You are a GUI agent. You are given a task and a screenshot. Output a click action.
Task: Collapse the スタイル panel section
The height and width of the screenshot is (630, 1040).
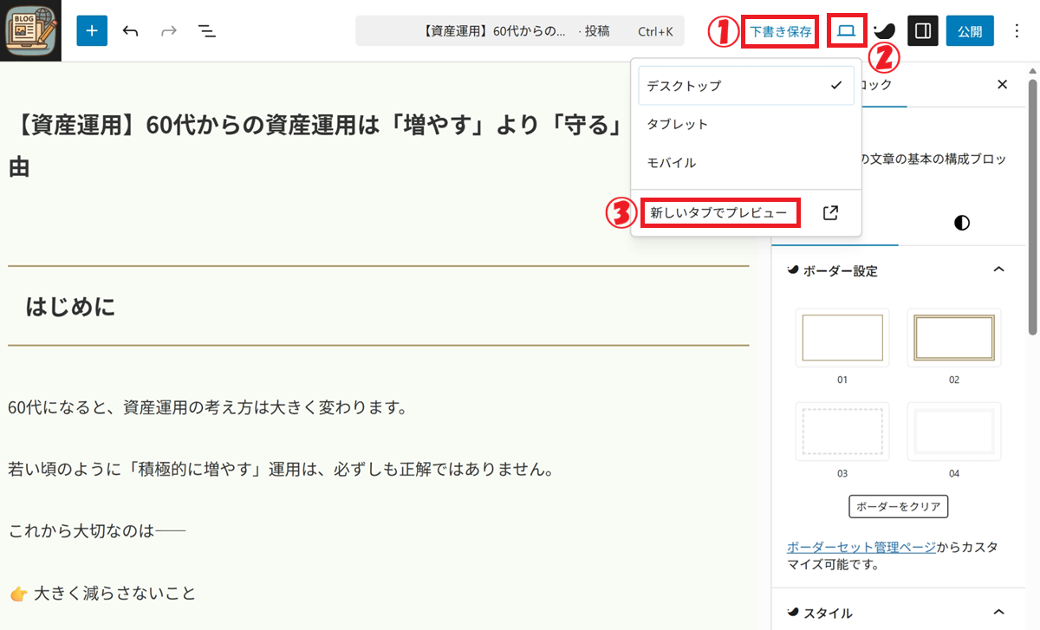[x=998, y=613]
